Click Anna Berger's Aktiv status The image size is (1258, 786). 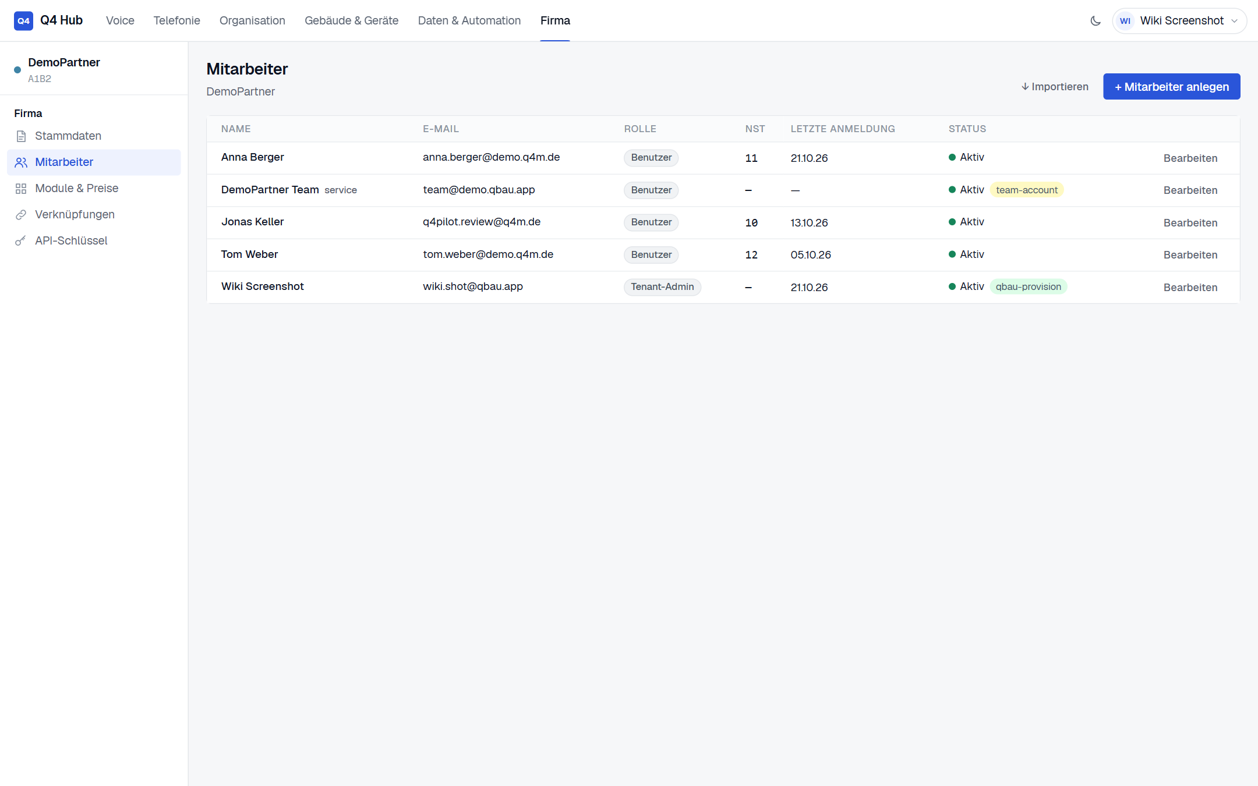tap(966, 157)
